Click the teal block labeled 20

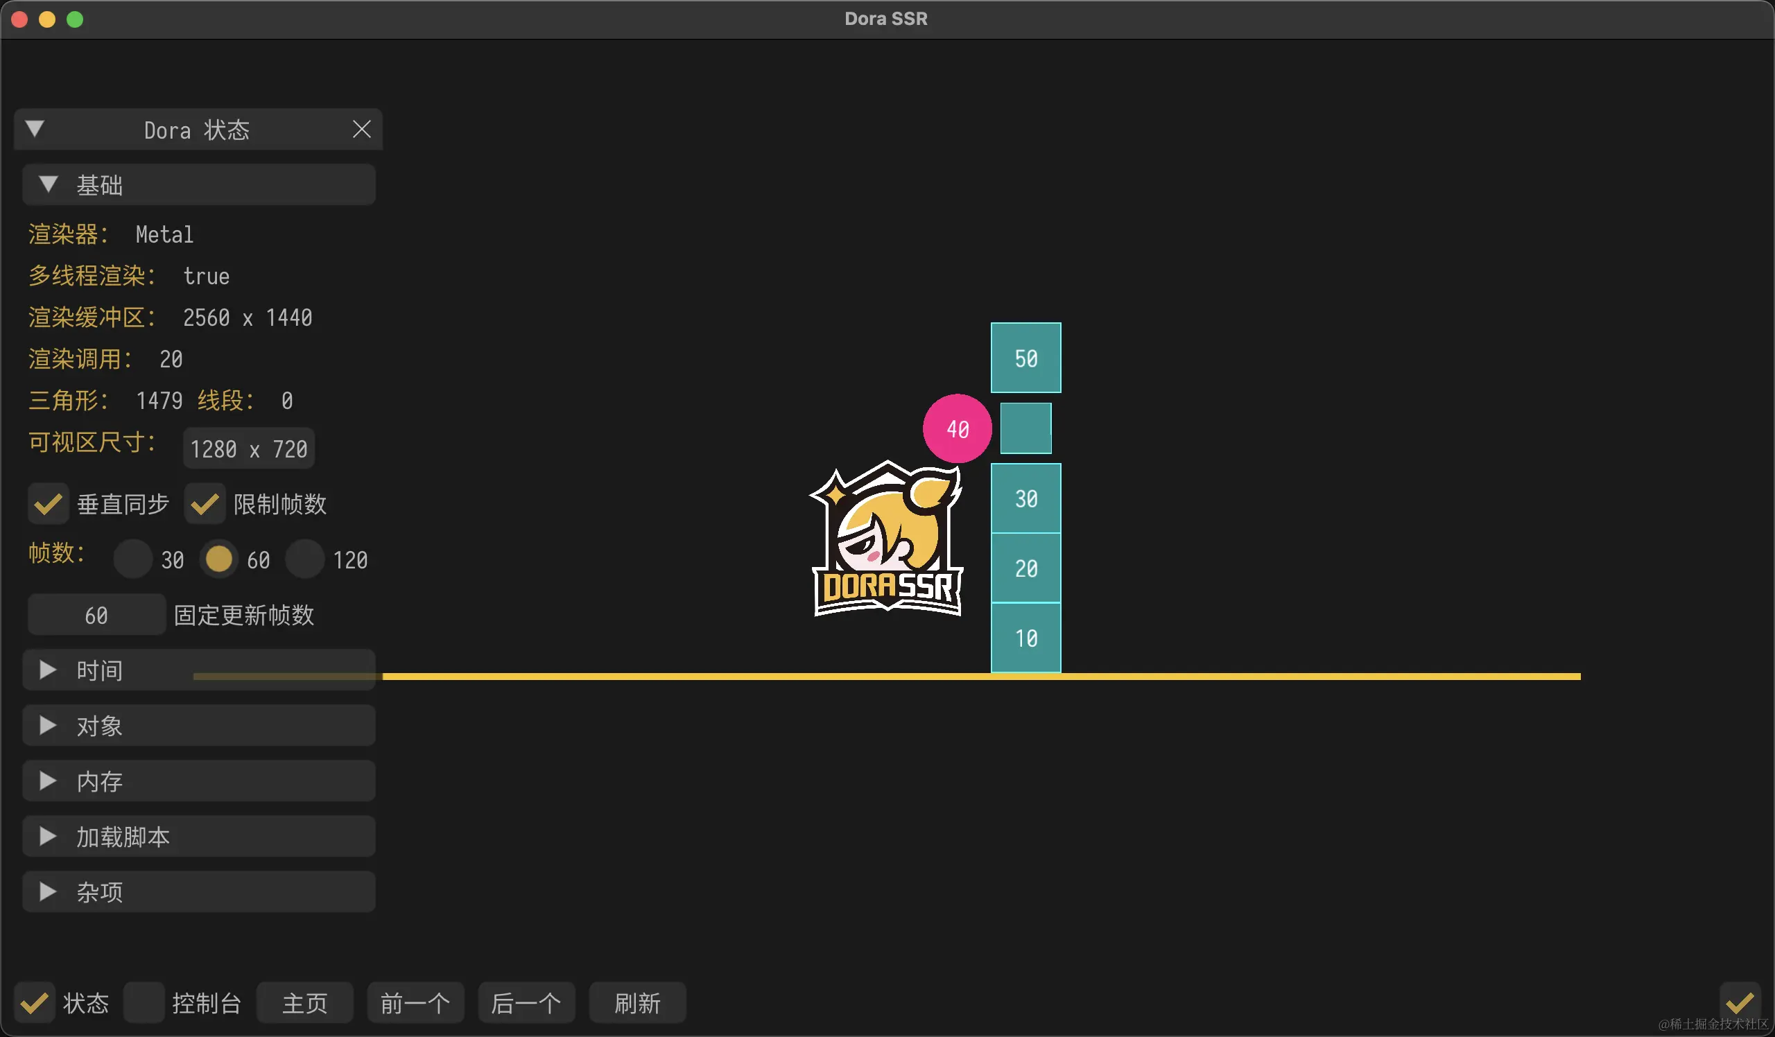coord(1025,568)
